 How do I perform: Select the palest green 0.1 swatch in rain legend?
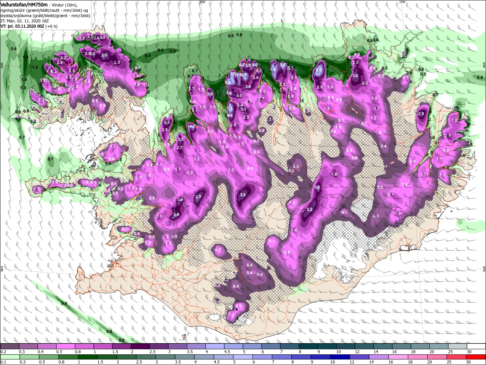click(x=10, y=357)
